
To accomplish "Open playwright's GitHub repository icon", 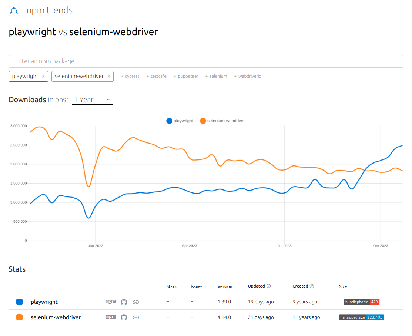I will coord(124,302).
